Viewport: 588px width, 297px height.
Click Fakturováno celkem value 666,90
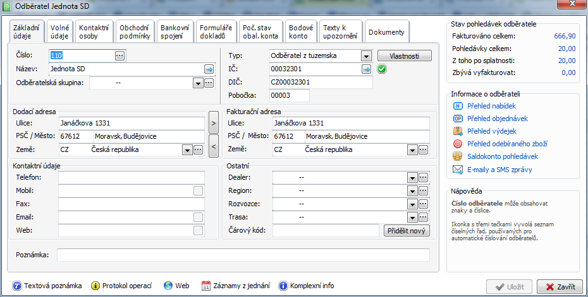click(565, 37)
